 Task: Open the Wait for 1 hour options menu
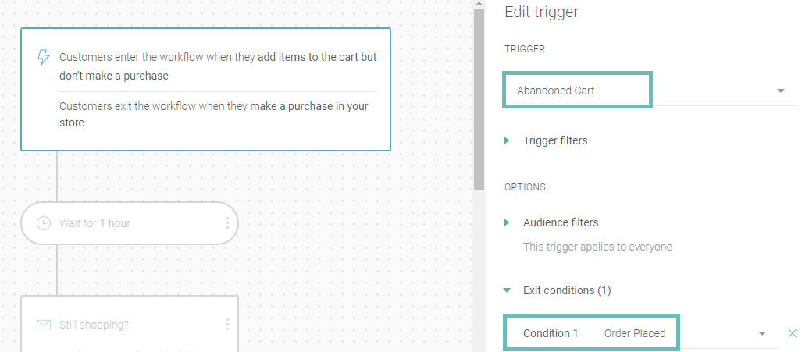tap(227, 223)
